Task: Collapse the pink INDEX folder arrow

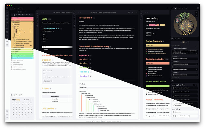Action: point(32,18)
